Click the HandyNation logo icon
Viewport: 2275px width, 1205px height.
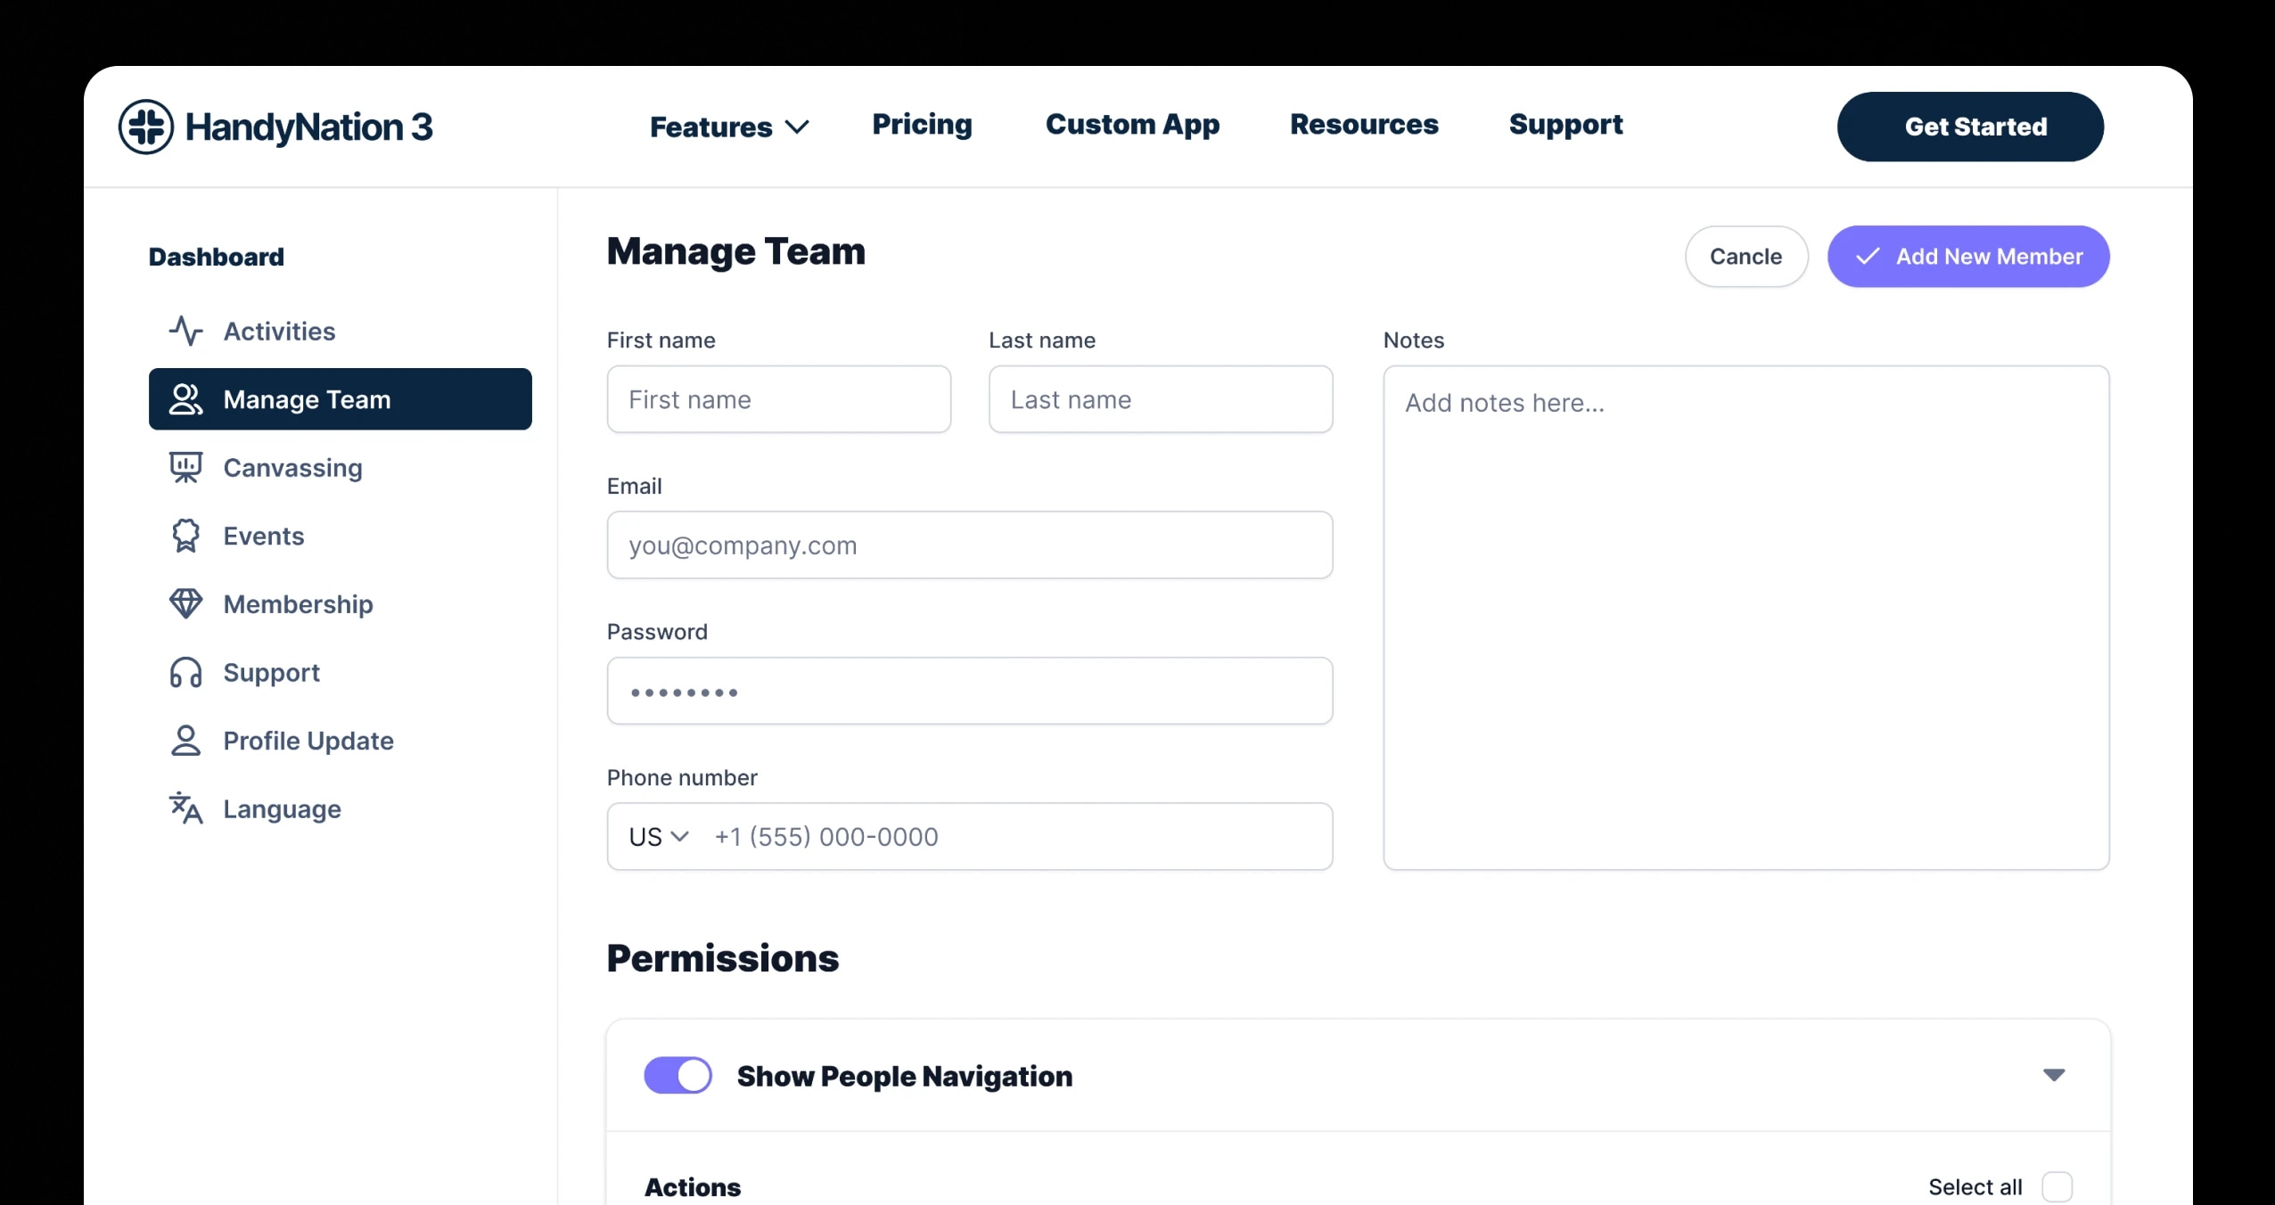[146, 127]
